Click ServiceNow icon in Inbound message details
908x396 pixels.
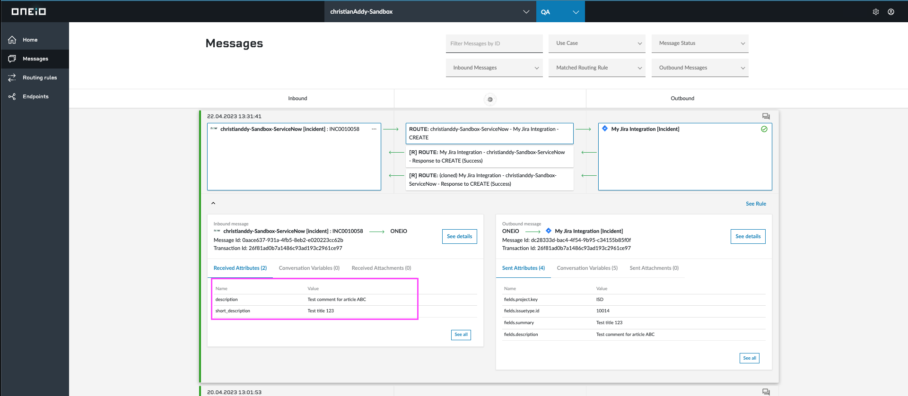coord(217,231)
